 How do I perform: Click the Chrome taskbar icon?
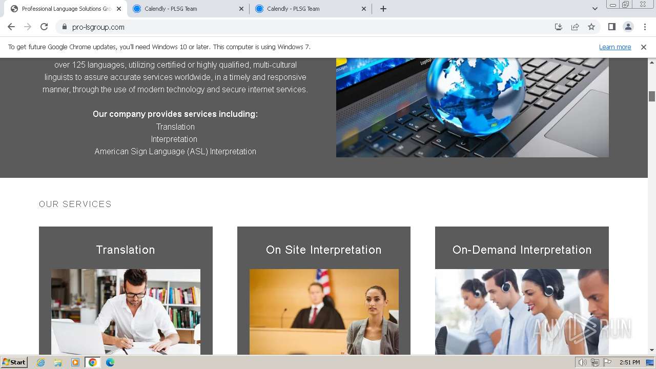(x=93, y=362)
